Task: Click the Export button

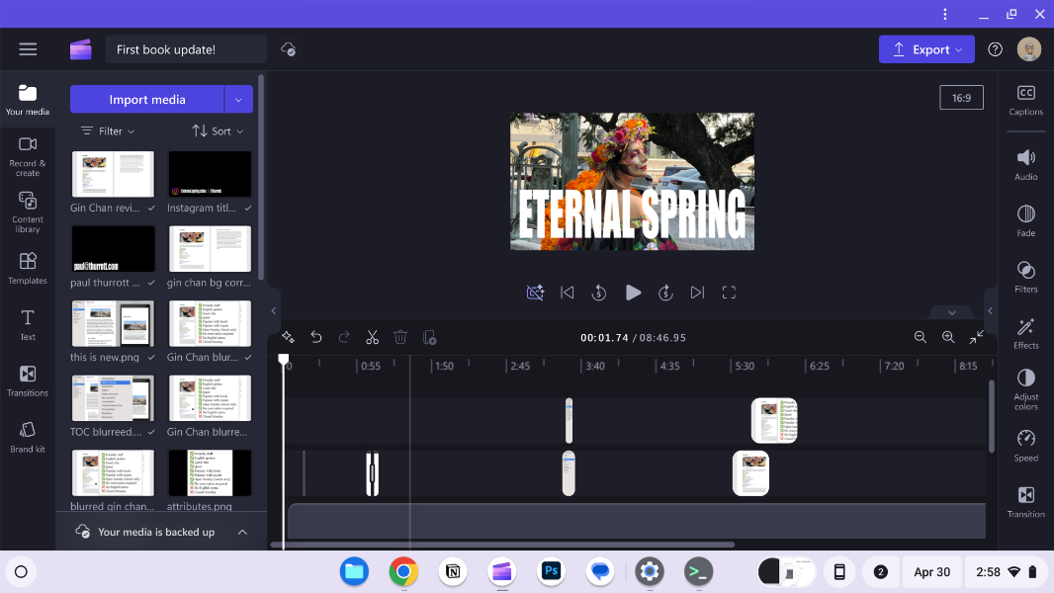Action: (x=925, y=49)
